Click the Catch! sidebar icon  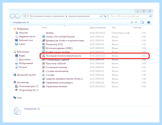(16, 44)
